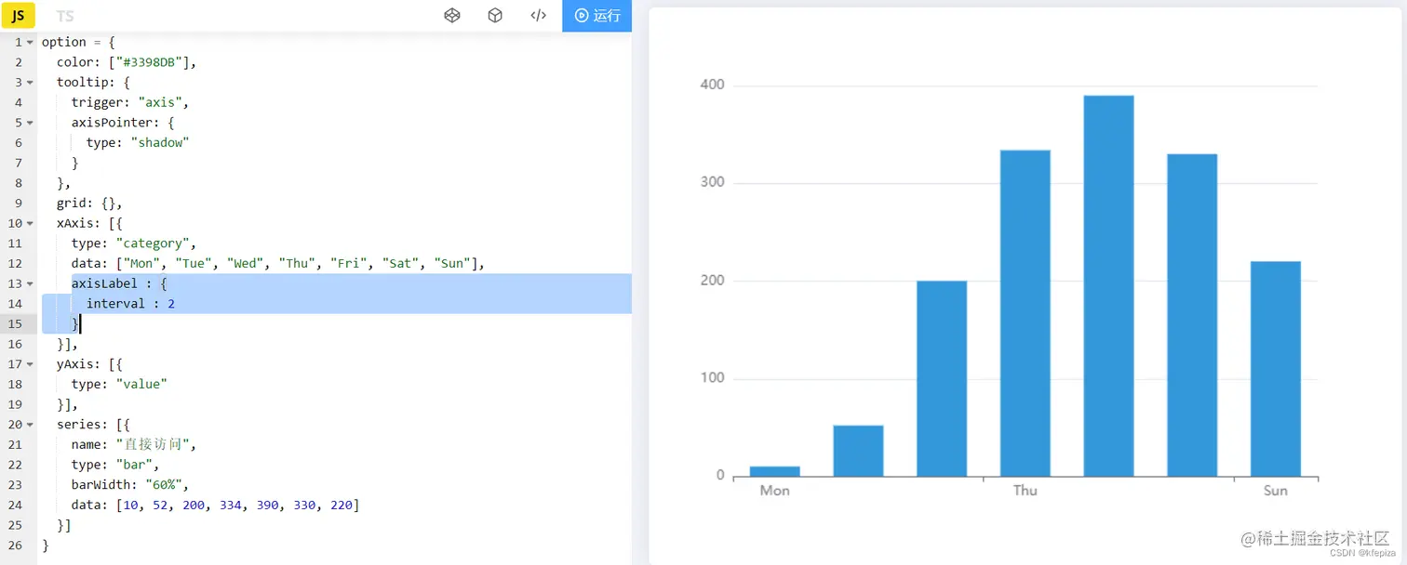The image size is (1407, 565).
Task: Click the 100 y-axis label
Action: 713,378
